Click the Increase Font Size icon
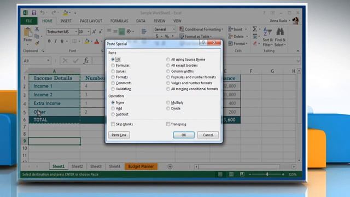 tap(94, 32)
